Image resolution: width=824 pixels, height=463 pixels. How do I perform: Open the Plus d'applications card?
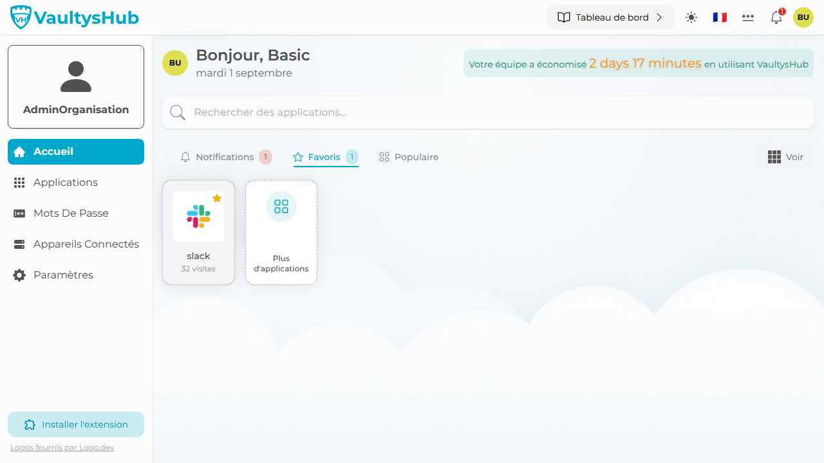pyautogui.click(x=281, y=232)
